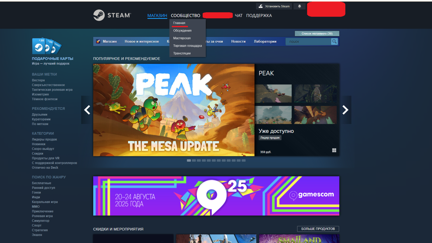Open Вестерн tag link
Image resolution: width=432 pixels, height=243 pixels.
point(38,80)
